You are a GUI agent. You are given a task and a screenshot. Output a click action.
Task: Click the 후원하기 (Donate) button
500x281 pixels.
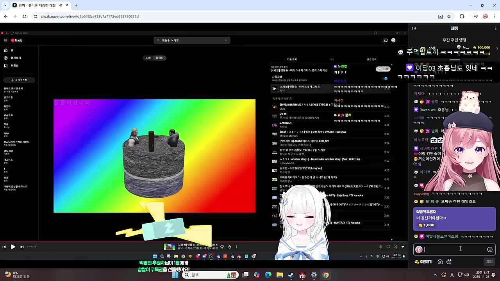click(423, 262)
